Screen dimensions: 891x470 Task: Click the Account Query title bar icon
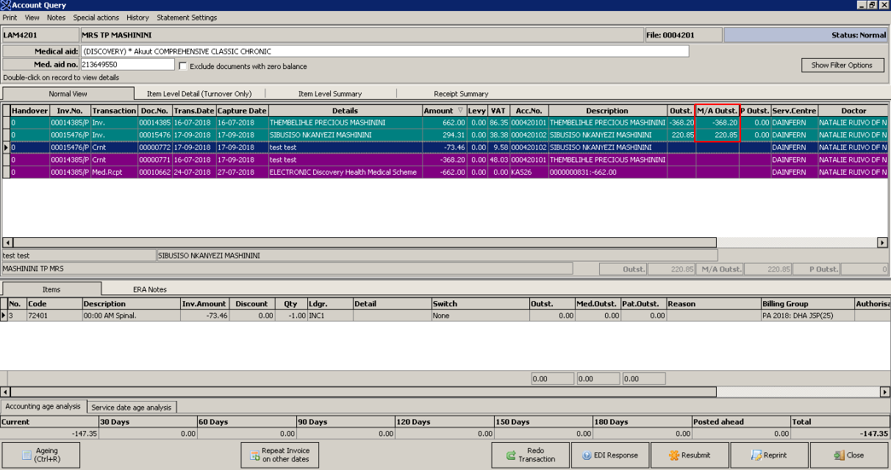[x=6, y=5]
